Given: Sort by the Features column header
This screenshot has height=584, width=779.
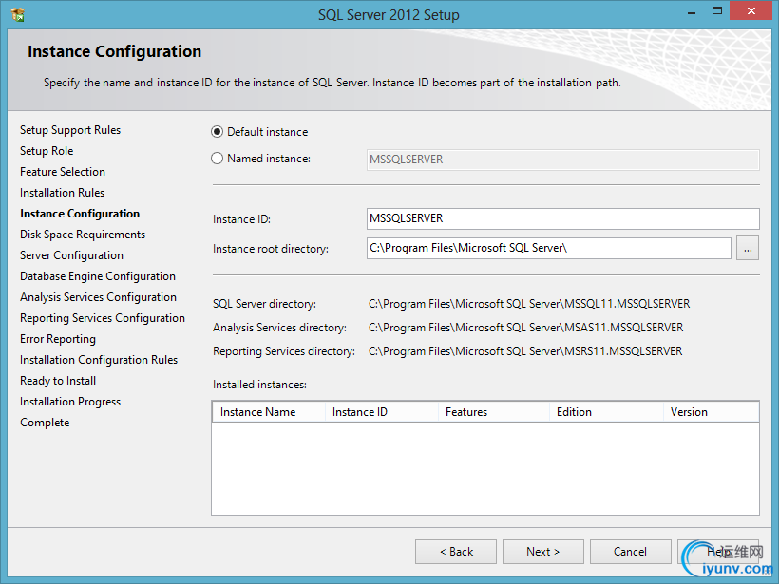Looking at the screenshot, I should 494,412.
